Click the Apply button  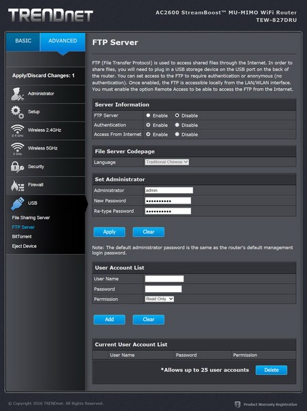[x=109, y=232]
